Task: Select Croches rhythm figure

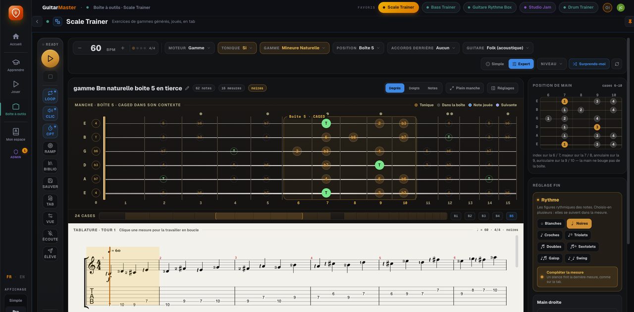Action: [x=549, y=235]
